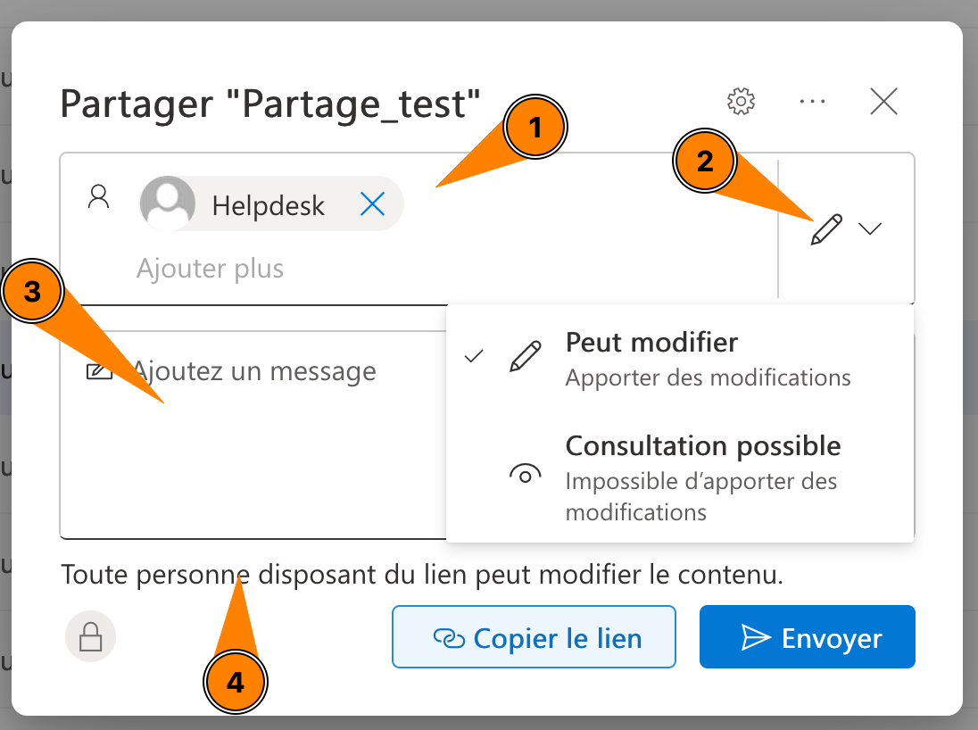This screenshot has height=730, width=978.
Task: Close the Partager dialog
Action: coord(883,102)
